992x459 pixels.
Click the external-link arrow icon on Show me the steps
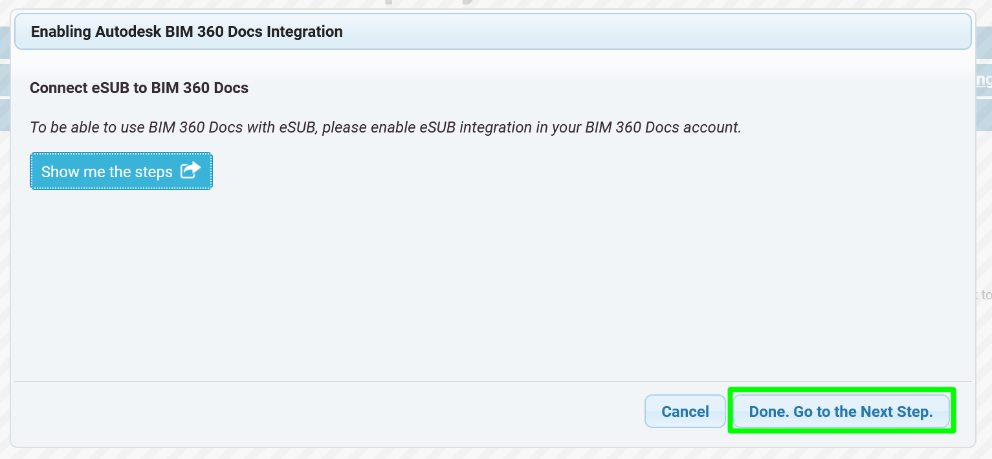coord(190,171)
